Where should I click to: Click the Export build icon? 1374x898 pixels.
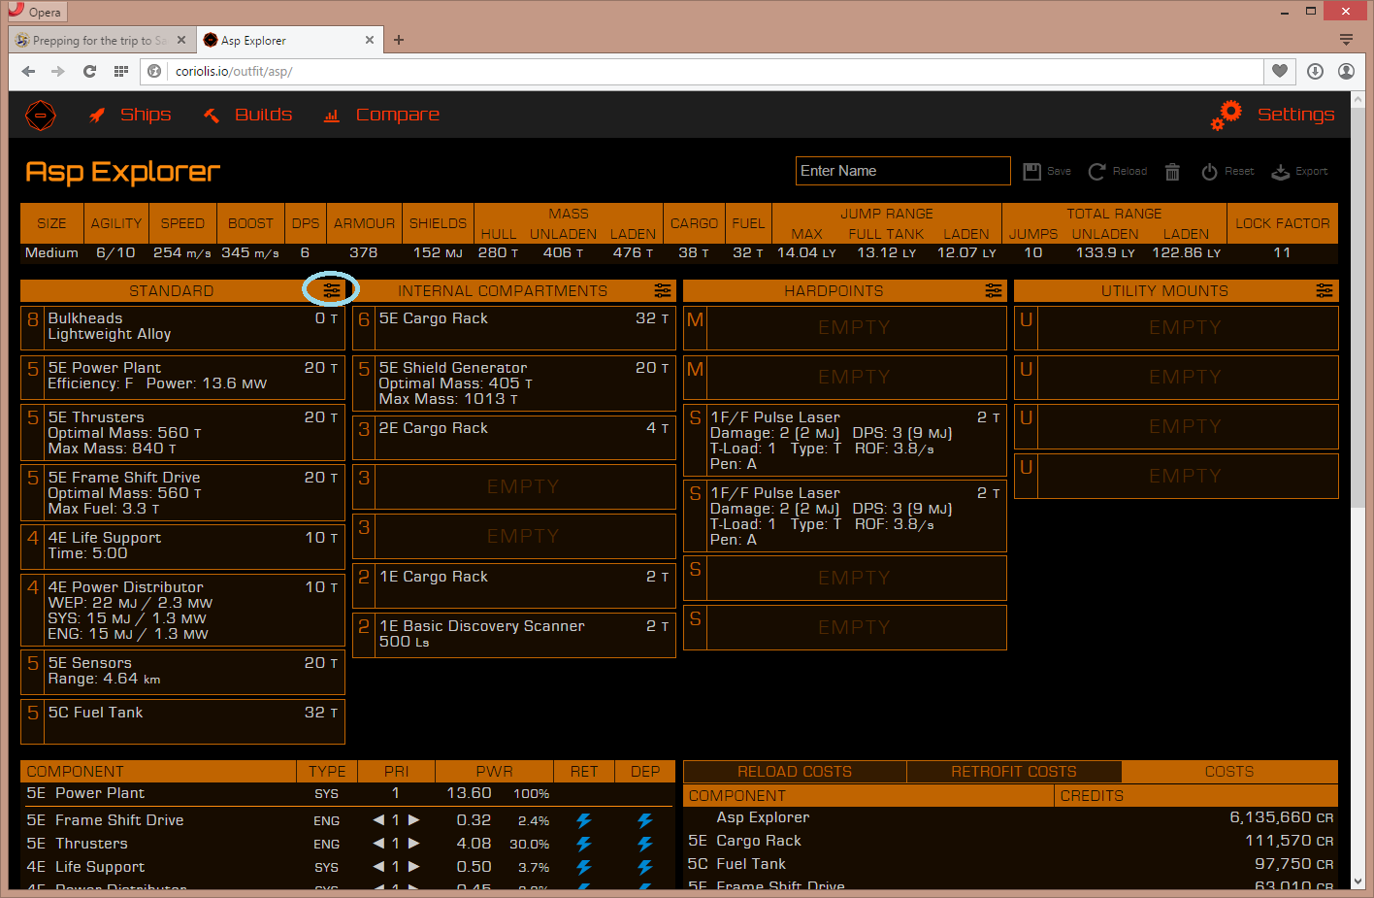tap(1281, 172)
